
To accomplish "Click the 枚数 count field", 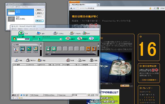I will click(x=36, y=39).
